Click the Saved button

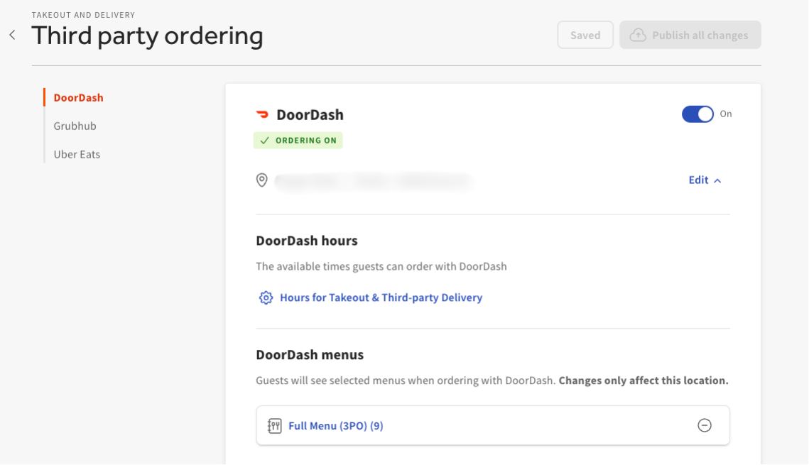(x=585, y=34)
